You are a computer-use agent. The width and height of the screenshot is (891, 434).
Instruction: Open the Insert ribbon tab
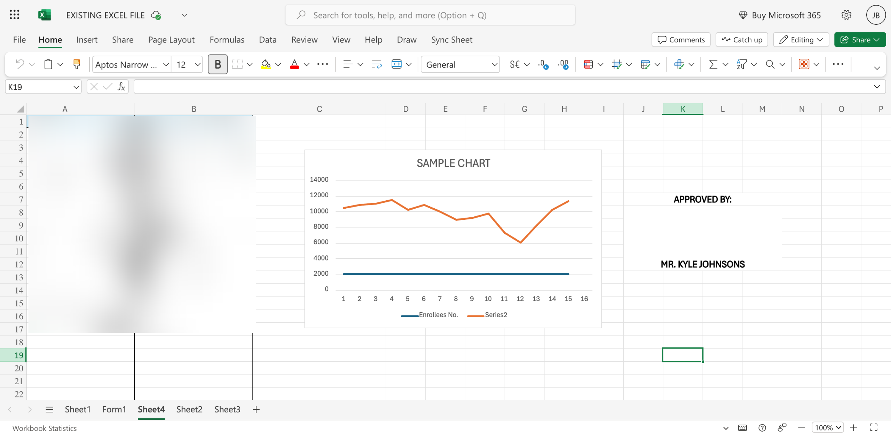(x=87, y=40)
